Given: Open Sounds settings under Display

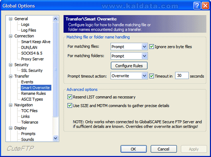Looking at the screenshot, I should [27, 139].
